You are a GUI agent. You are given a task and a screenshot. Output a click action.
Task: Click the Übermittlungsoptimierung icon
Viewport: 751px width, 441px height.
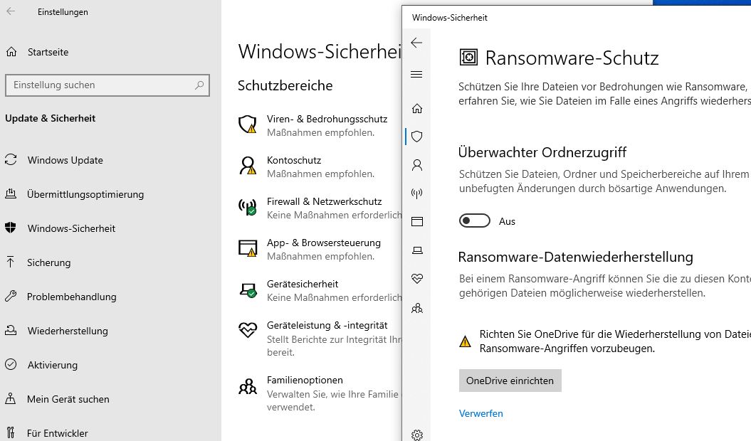coord(11,194)
